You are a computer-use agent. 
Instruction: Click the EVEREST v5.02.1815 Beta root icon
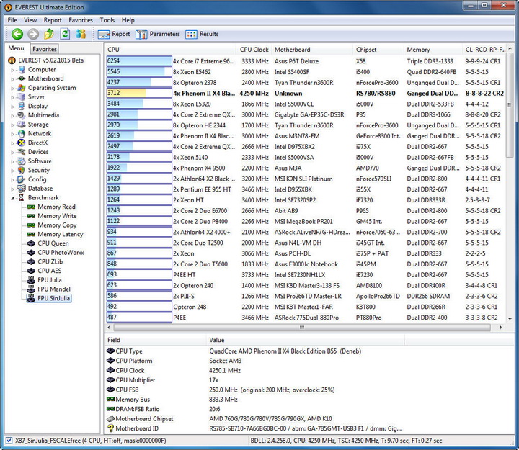12,60
